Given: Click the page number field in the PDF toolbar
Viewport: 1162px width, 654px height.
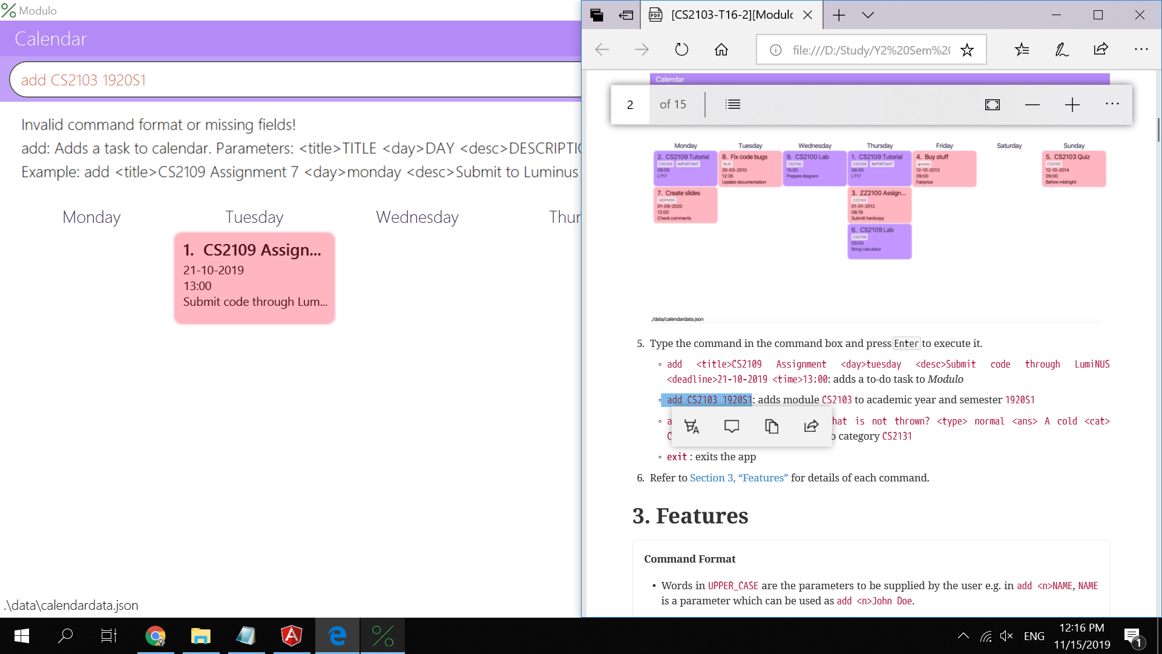Looking at the screenshot, I should click(x=630, y=104).
